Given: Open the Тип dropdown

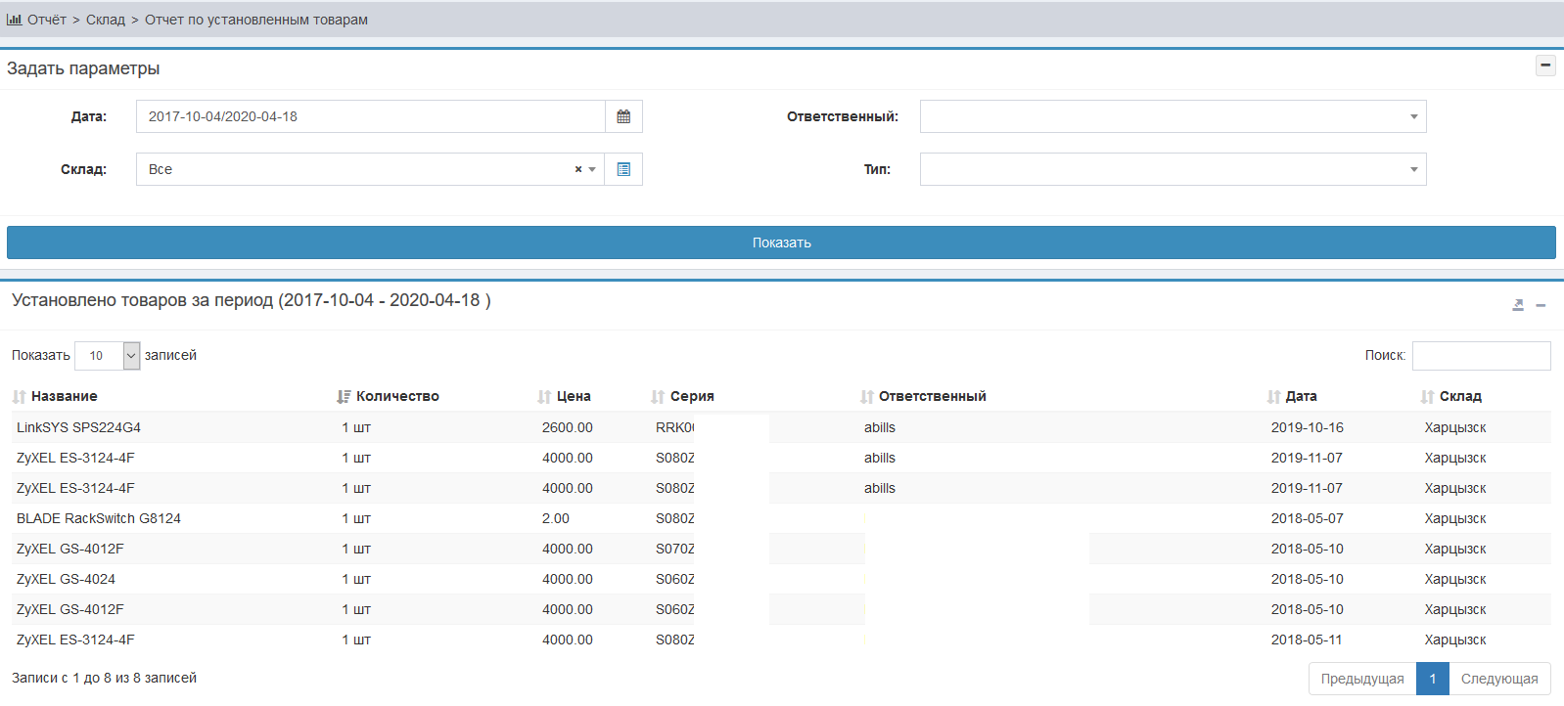Looking at the screenshot, I should 1173,169.
